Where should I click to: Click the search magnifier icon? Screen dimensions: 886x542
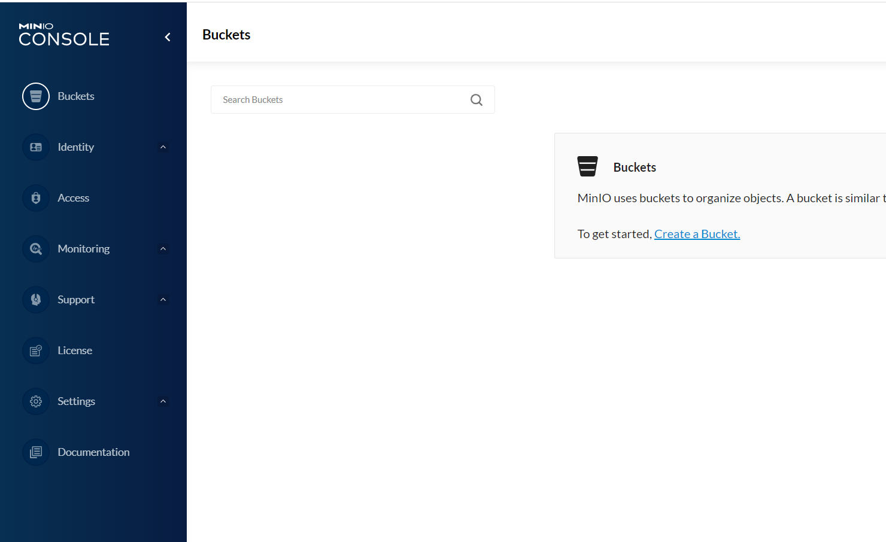[x=477, y=100]
